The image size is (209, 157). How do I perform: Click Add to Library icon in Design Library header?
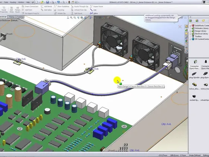(x=191, y=21)
